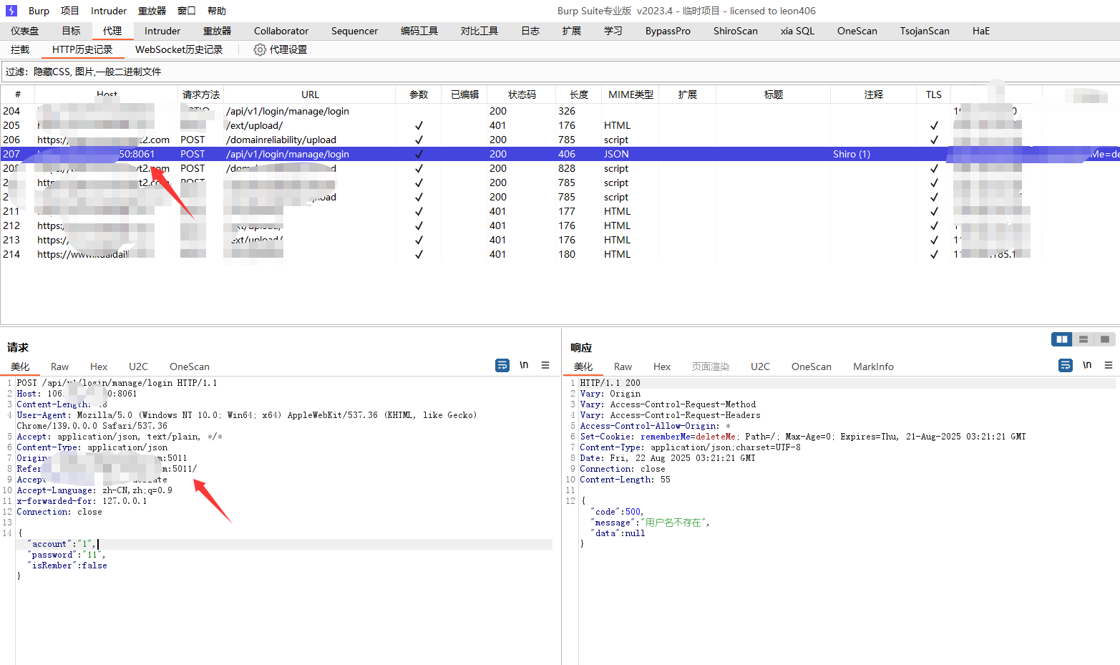
Task: Open request panel hamburger options menu
Action: pos(545,365)
